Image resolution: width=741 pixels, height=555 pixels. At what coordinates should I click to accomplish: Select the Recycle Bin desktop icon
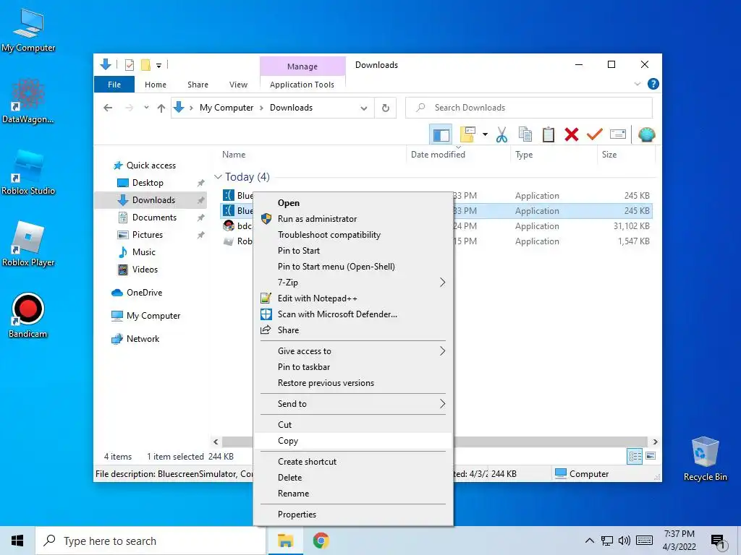pos(705,459)
